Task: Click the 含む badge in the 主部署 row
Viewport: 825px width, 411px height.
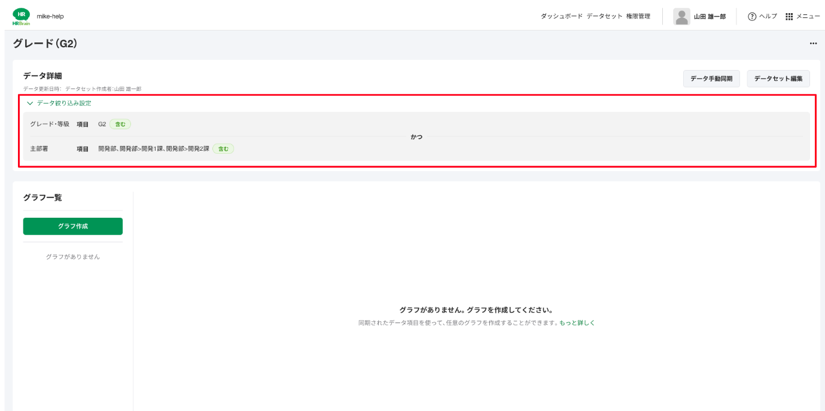Action: pyautogui.click(x=223, y=149)
